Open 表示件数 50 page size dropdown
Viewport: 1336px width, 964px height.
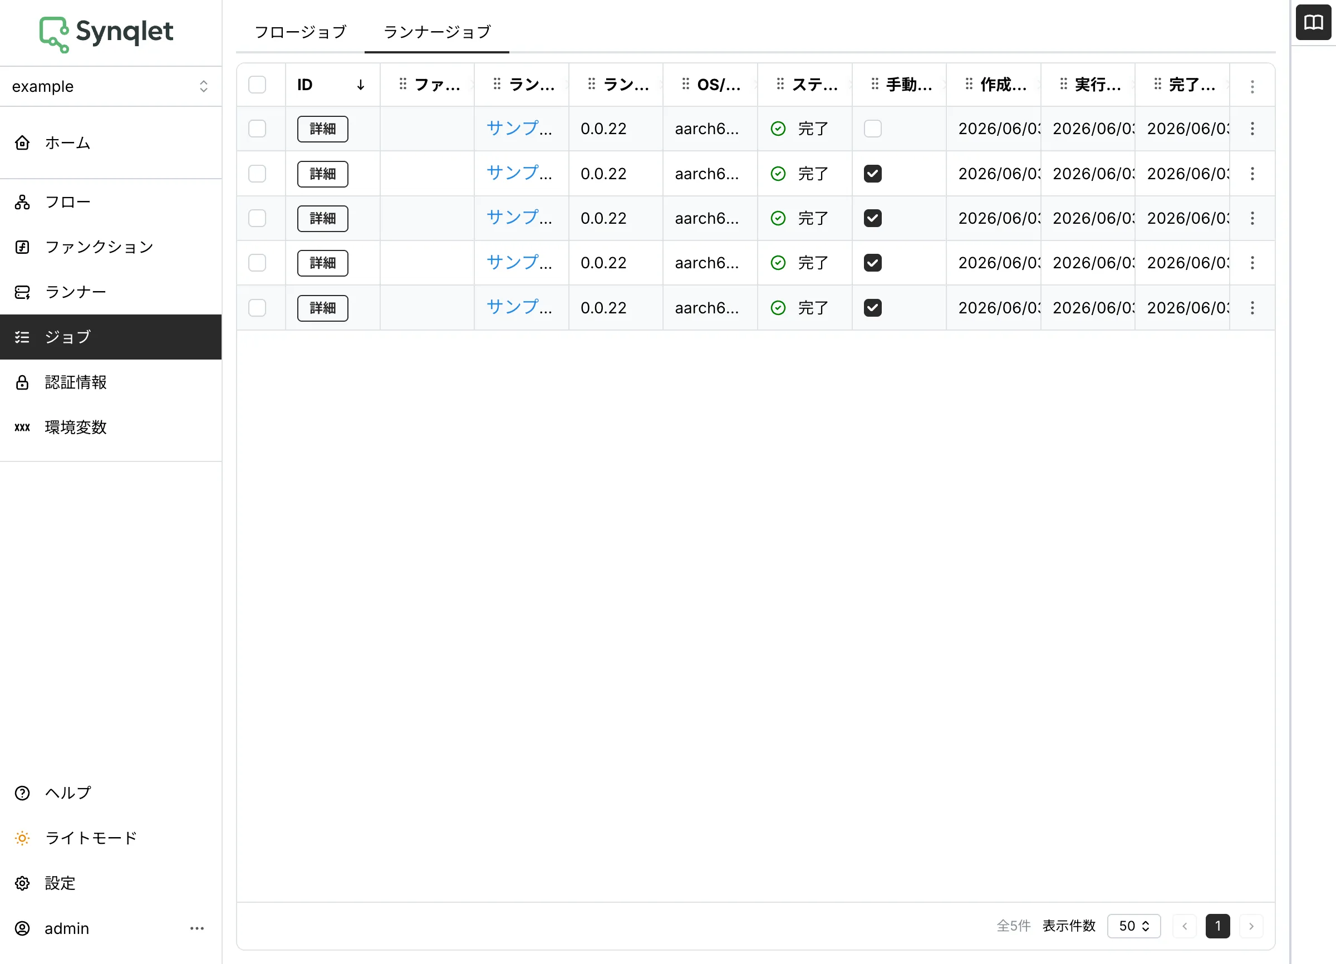click(x=1133, y=926)
